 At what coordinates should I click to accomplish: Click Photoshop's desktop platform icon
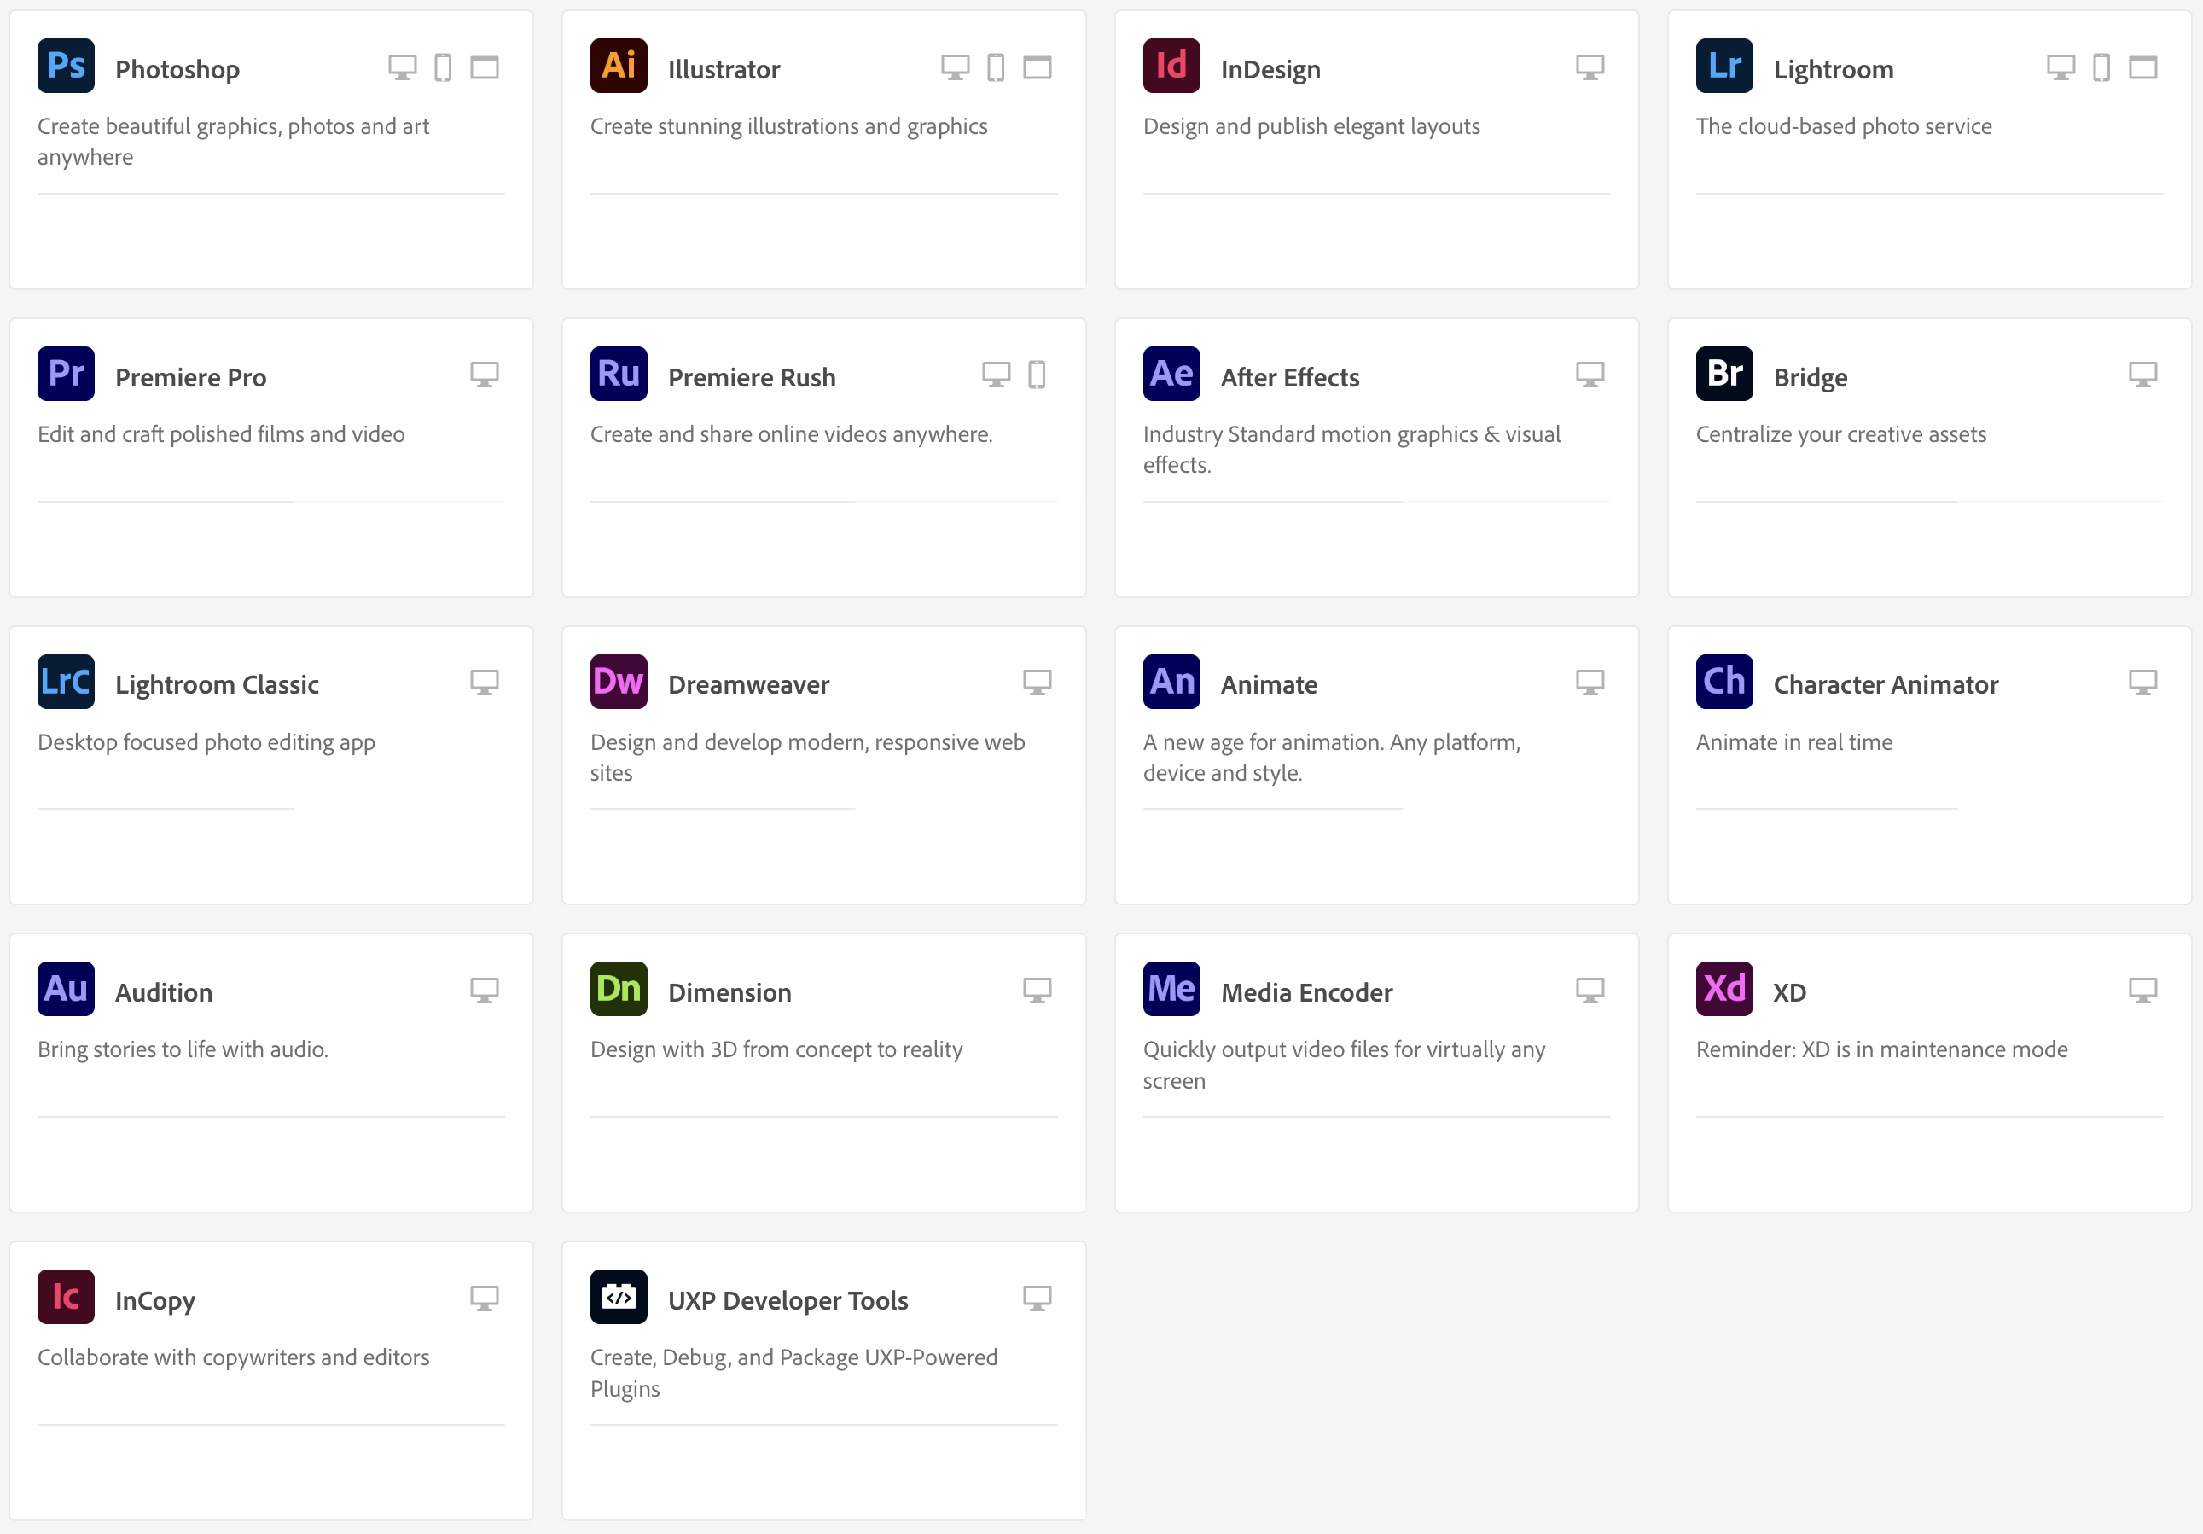click(402, 67)
